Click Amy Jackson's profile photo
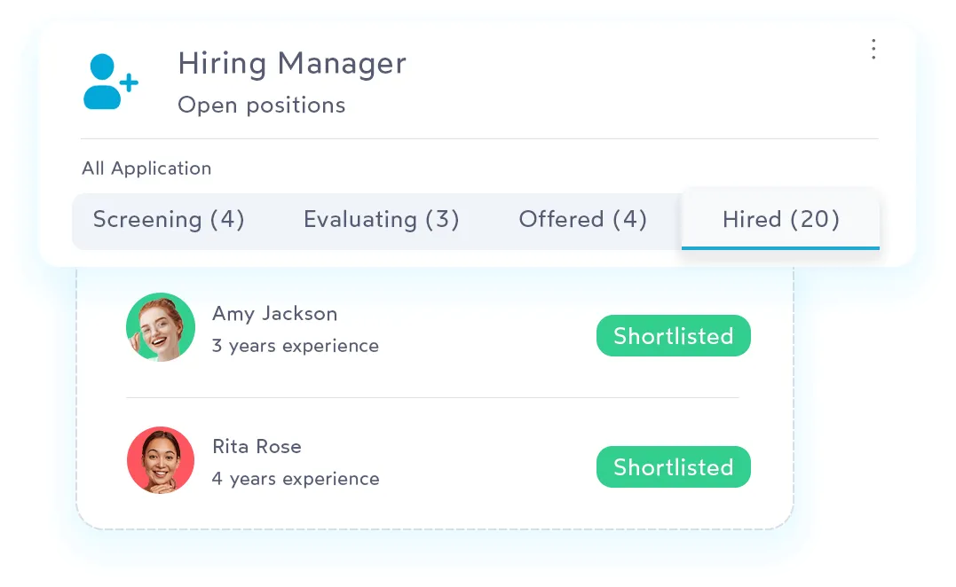Image resolution: width=956 pixels, height=587 pixels. [161, 327]
